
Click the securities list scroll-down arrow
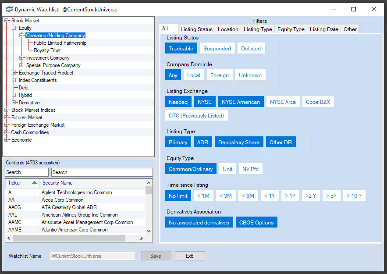[x=149, y=231]
